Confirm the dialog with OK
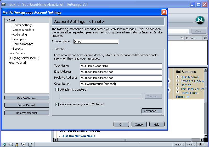Viewport: 209px width, 147px height. [121, 124]
